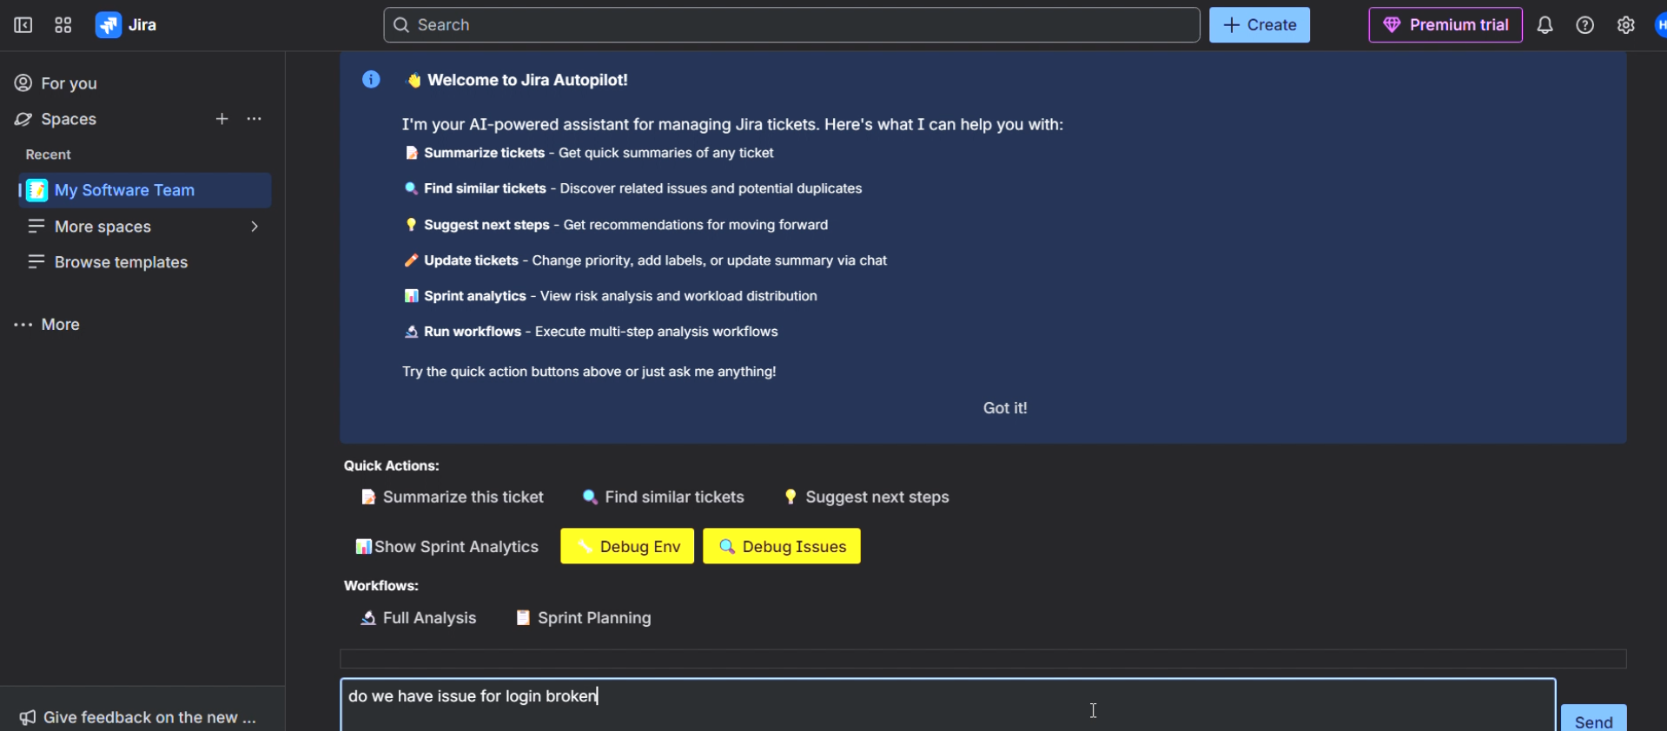Open the help question mark icon
The image size is (1667, 731).
click(x=1585, y=25)
